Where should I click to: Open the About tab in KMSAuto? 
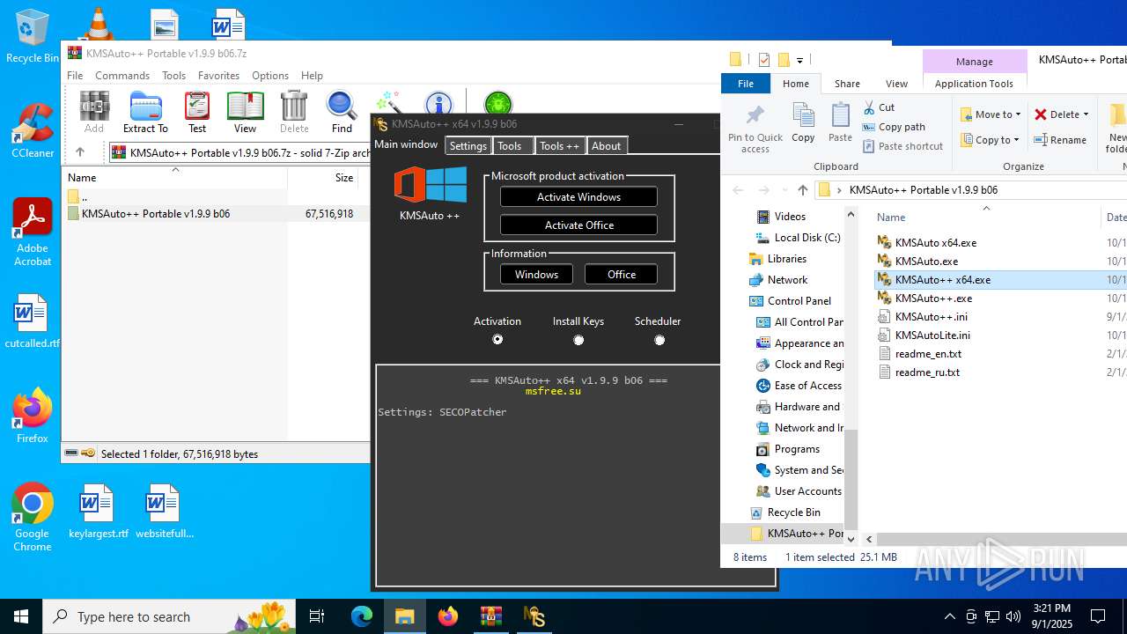pyautogui.click(x=606, y=146)
